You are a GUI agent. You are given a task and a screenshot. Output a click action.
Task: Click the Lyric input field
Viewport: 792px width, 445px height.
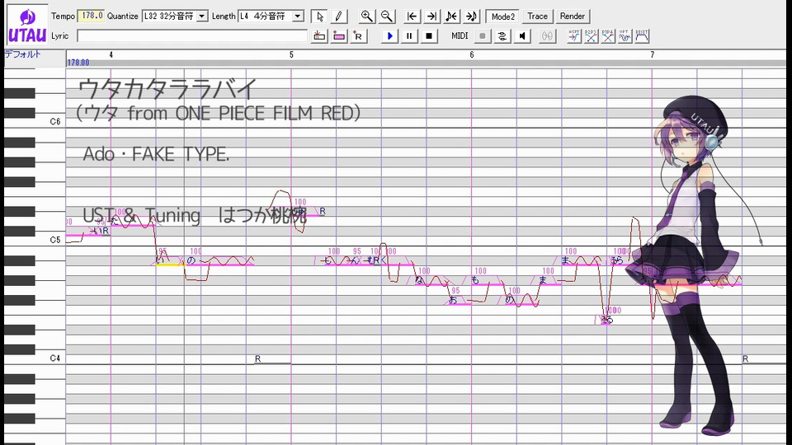click(x=192, y=35)
